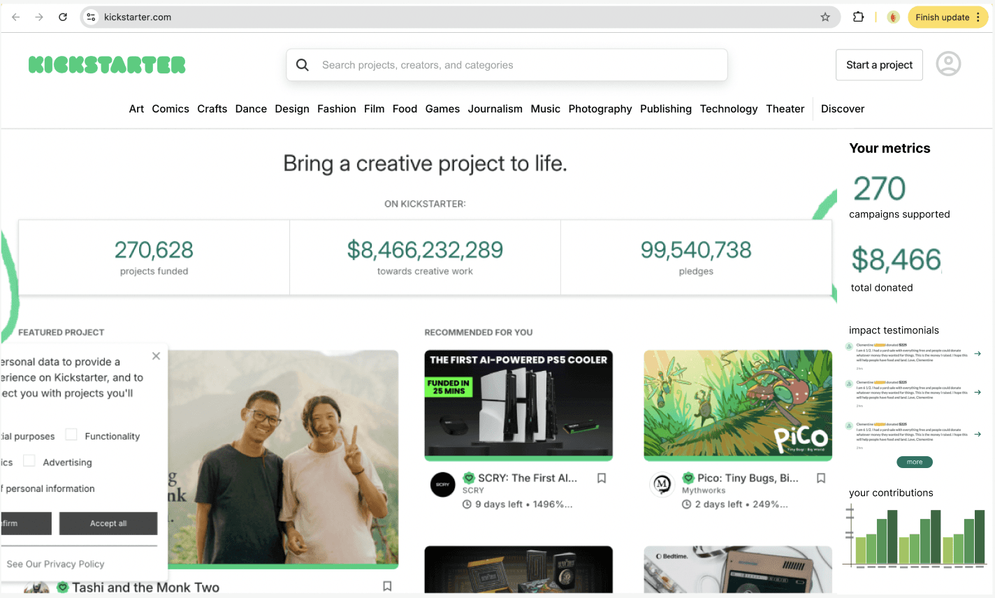This screenshot has width=995, height=598.
Task: Click the SCRY creator avatar
Action: [442, 484]
